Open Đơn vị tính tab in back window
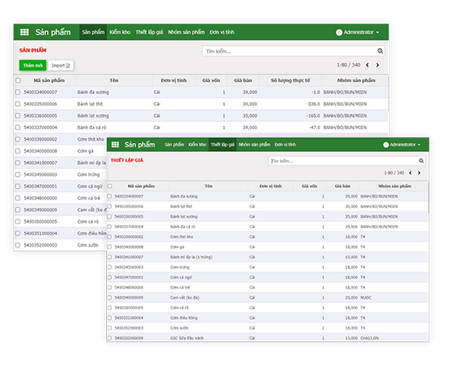 pos(222,32)
